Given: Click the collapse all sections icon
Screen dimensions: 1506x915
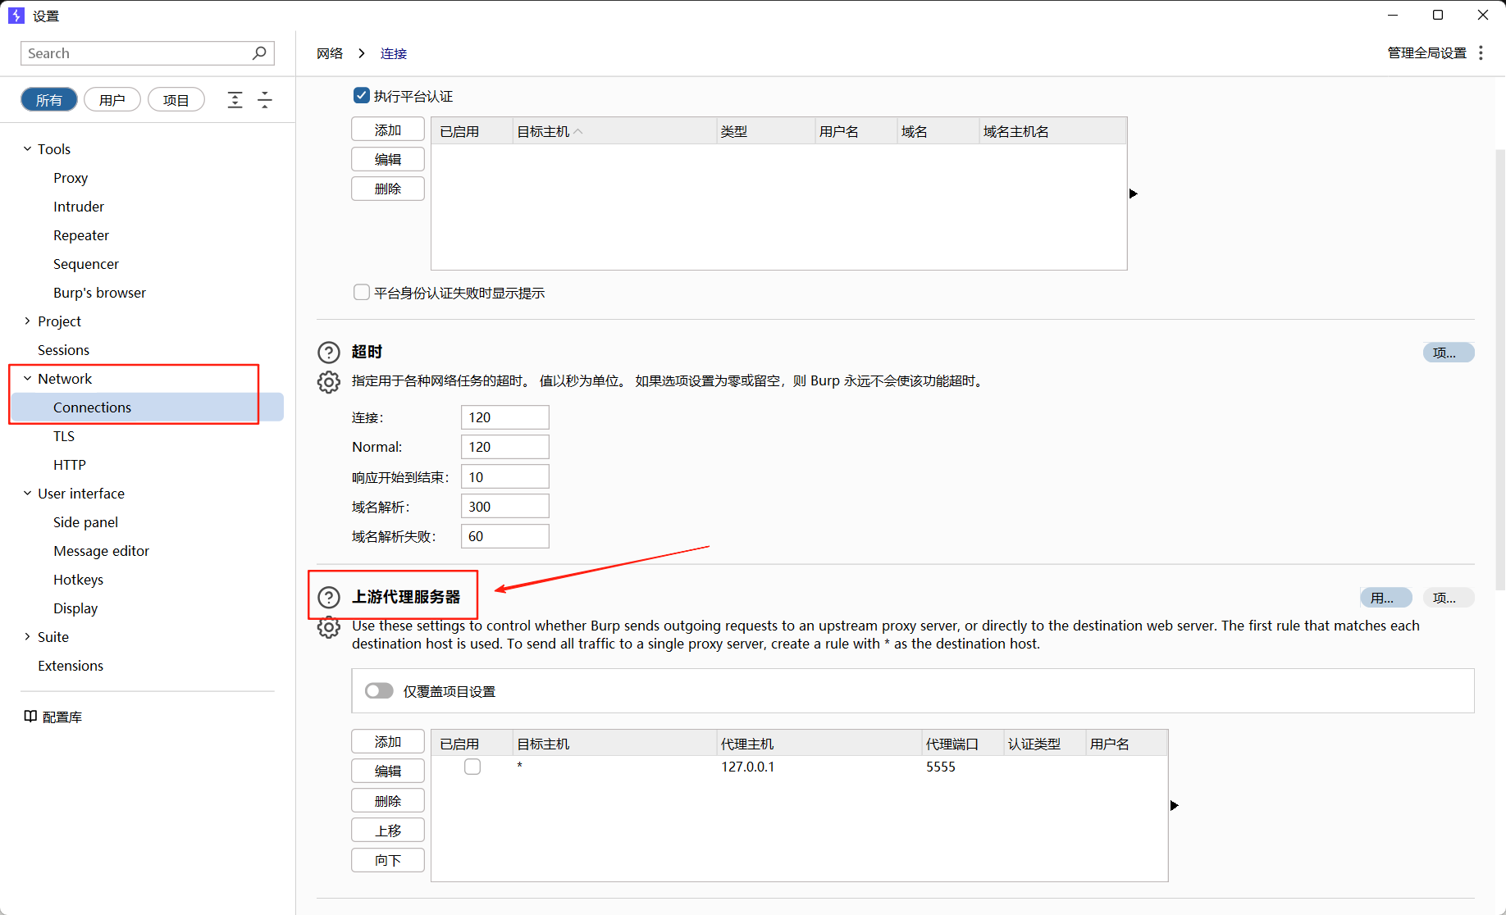Looking at the screenshot, I should point(265,100).
